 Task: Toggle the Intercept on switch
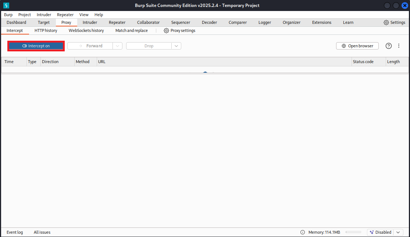(36, 46)
